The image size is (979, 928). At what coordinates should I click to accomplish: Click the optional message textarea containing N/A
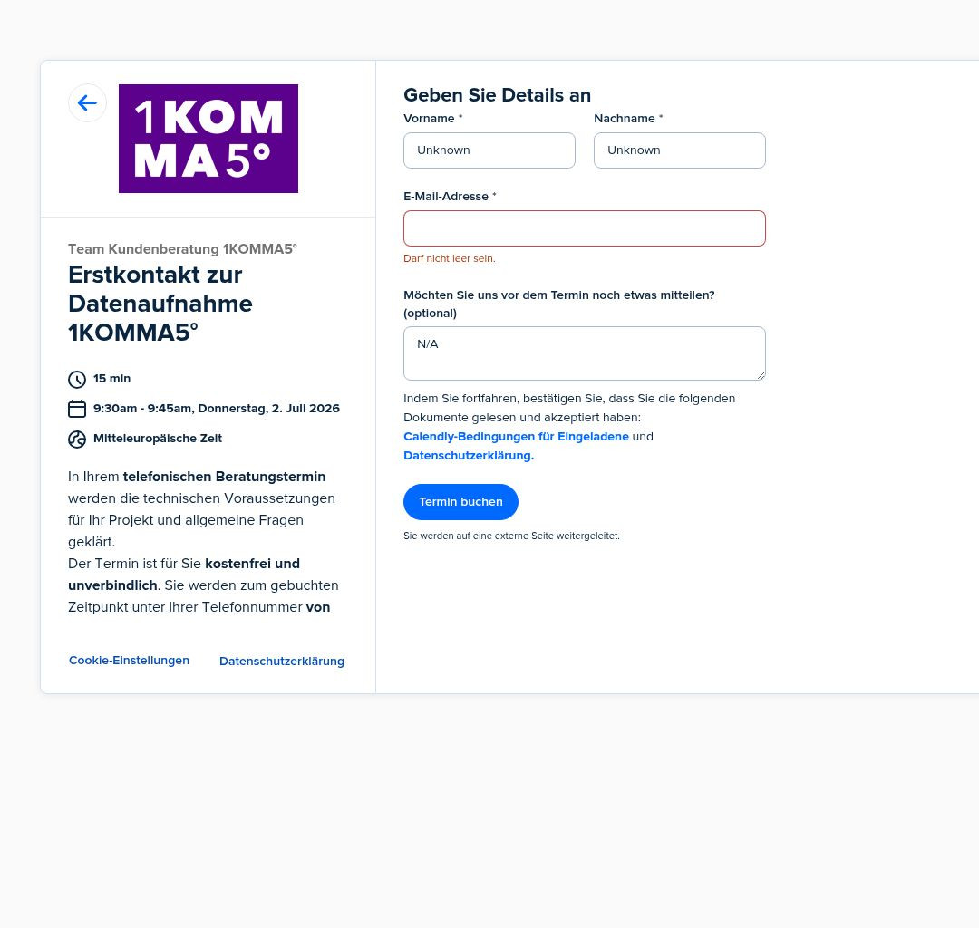click(585, 353)
